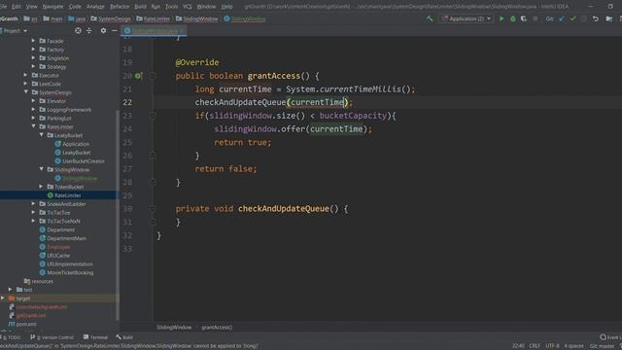Image resolution: width=622 pixels, height=350 pixels.
Task: Select the resources folder in tree
Action: 39,281
